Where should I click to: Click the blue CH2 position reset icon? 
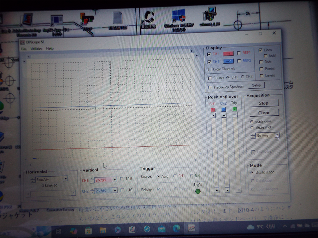[x=224, y=110]
